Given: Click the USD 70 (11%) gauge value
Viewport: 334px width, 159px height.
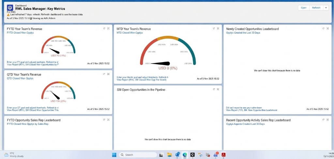Looking at the screenshot, I should (x=58, y=55).
